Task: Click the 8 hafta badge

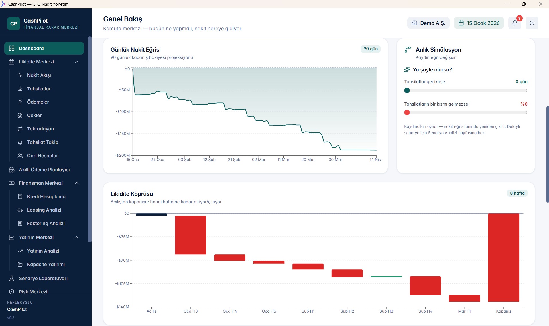Action: (x=517, y=193)
